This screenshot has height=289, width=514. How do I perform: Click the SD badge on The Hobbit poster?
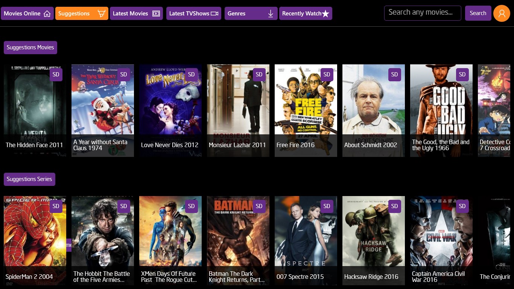click(124, 206)
